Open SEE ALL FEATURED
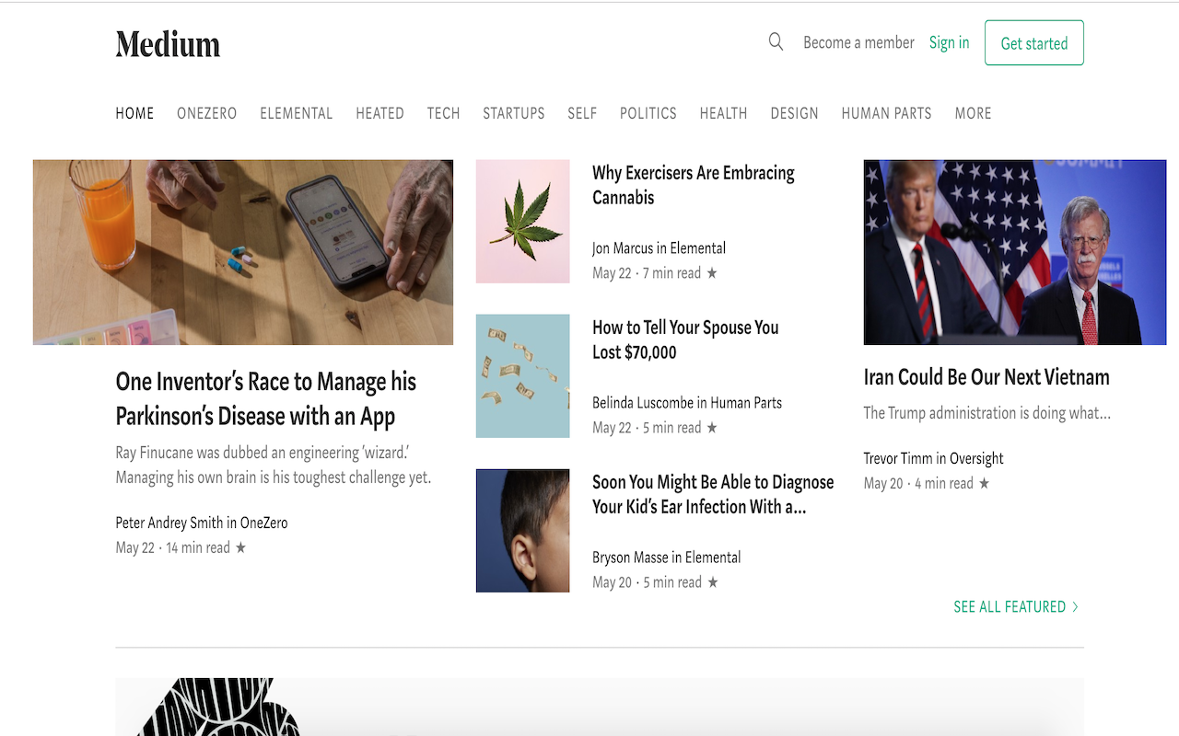Viewport: 1179px width, 736px height. pos(1009,606)
